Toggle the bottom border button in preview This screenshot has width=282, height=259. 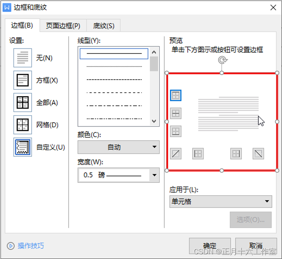[x=176, y=131]
